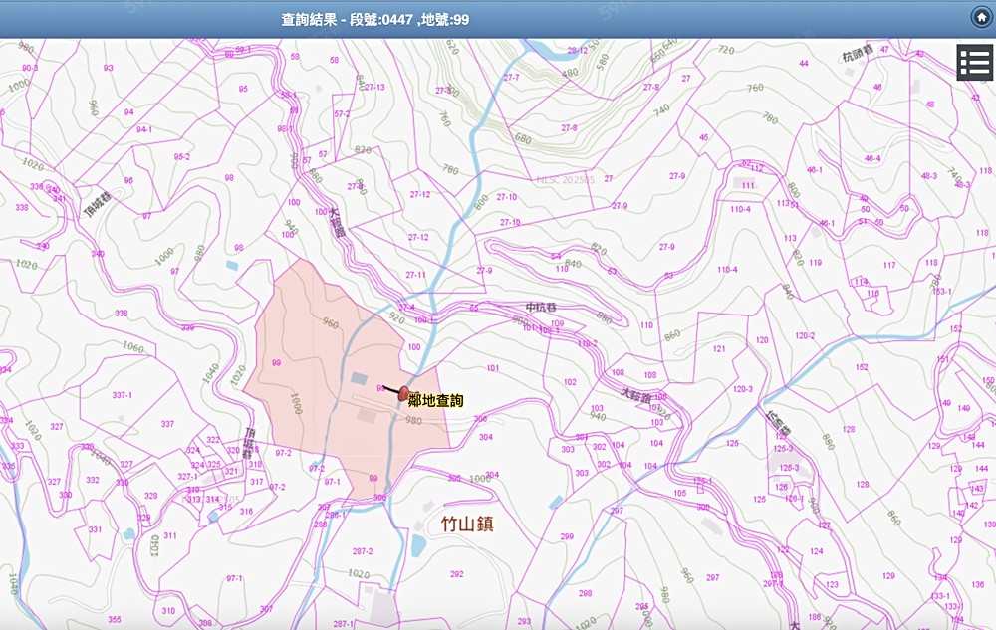The height and width of the screenshot is (630, 996).
Task: Select parcel 337-1 on the map
Action: [x=123, y=395]
